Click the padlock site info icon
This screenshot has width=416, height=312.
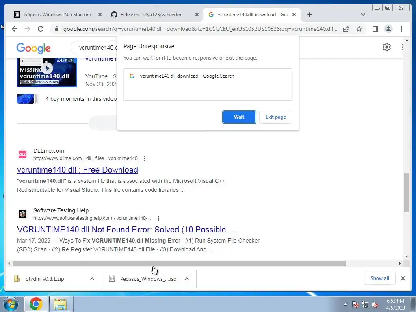[x=57, y=29]
